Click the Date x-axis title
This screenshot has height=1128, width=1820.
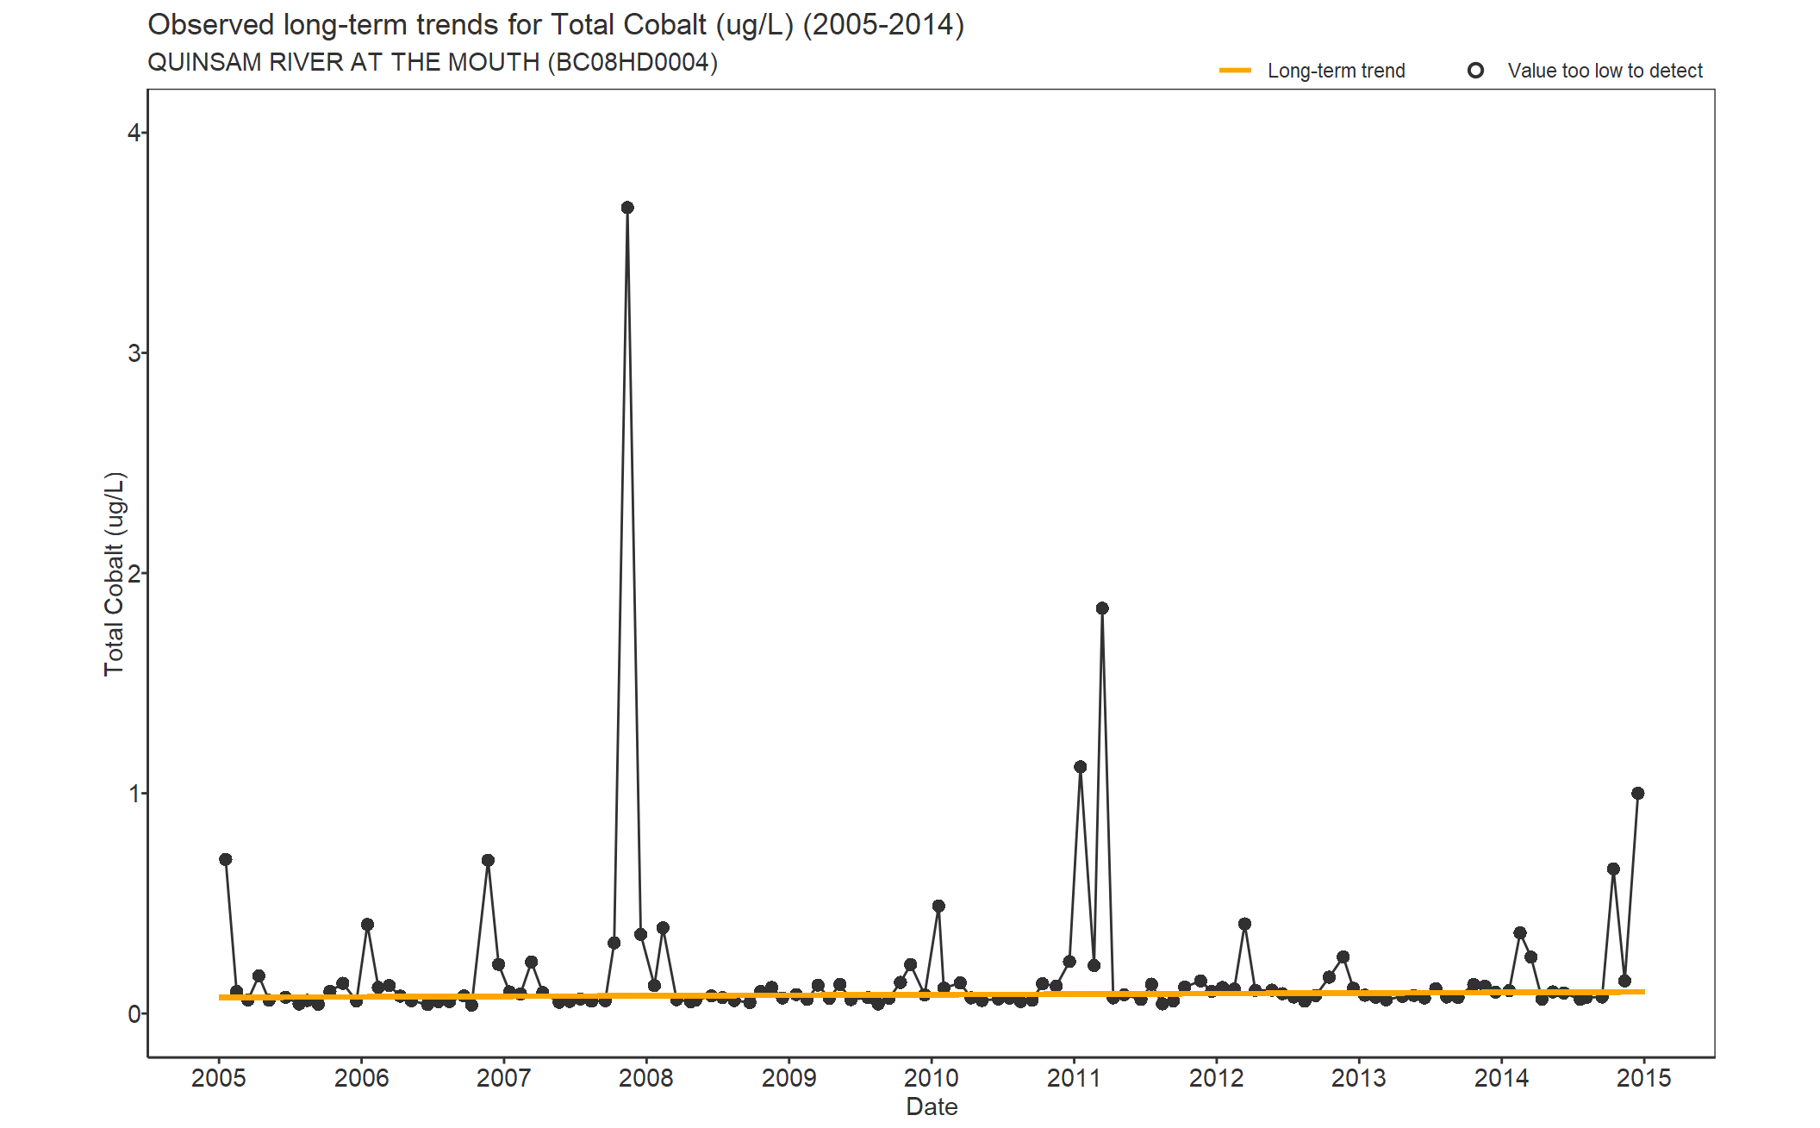click(932, 1106)
